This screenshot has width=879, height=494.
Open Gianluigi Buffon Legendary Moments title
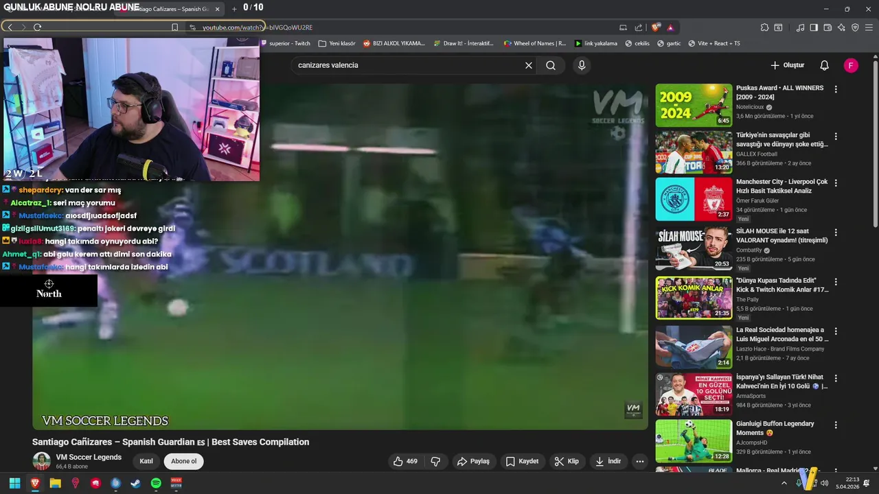(775, 428)
